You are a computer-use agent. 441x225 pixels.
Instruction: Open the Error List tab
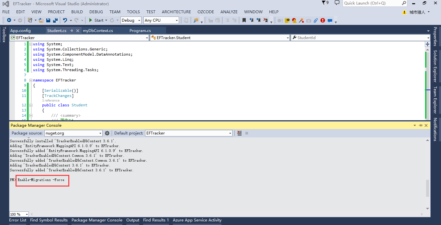tap(18, 220)
